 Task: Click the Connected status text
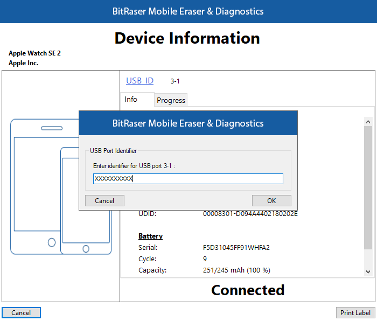pyautogui.click(x=248, y=290)
